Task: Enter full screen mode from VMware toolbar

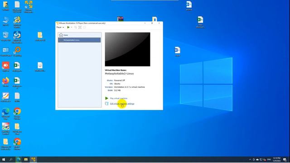Action: (80, 27)
